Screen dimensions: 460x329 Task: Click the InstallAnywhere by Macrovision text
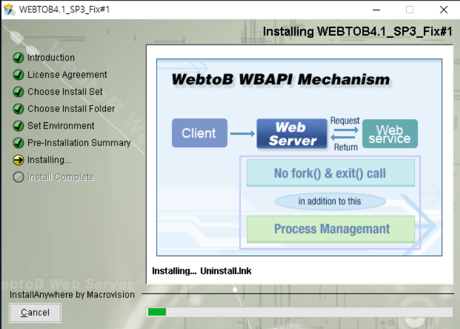pos(72,295)
